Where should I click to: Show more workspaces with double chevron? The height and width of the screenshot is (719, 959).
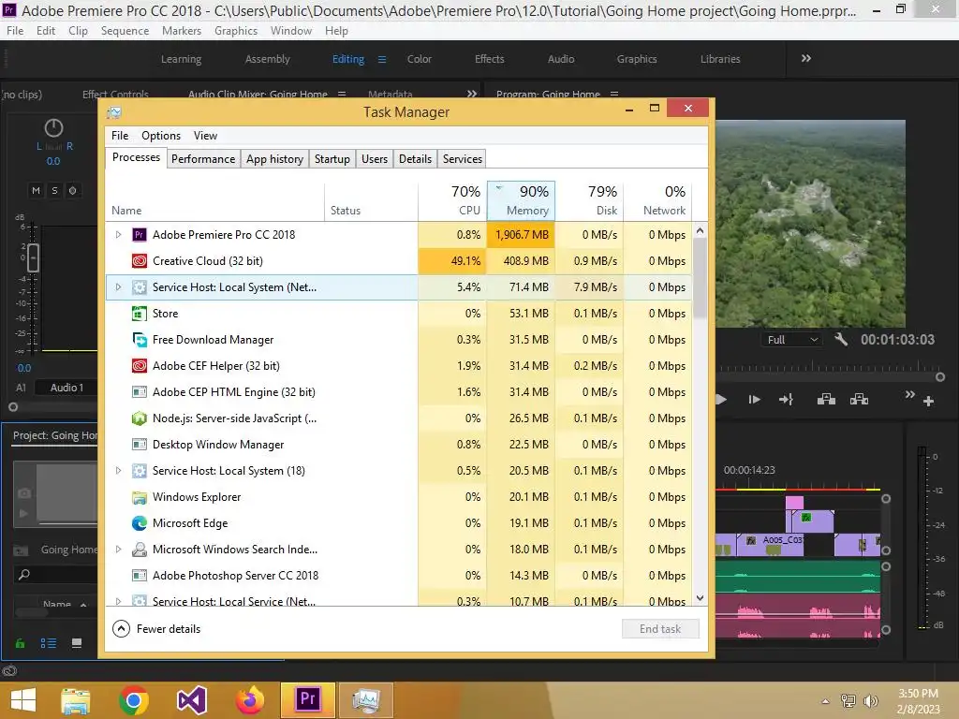point(806,59)
